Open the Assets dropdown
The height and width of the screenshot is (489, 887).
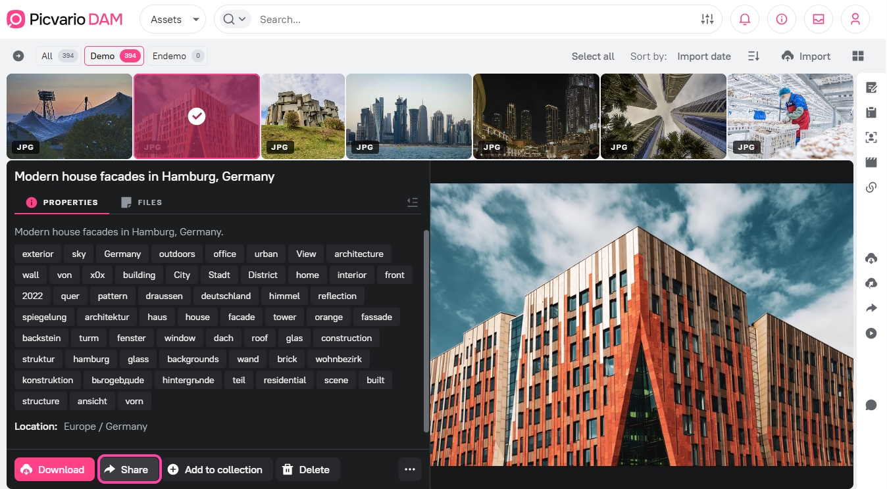(172, 20)
